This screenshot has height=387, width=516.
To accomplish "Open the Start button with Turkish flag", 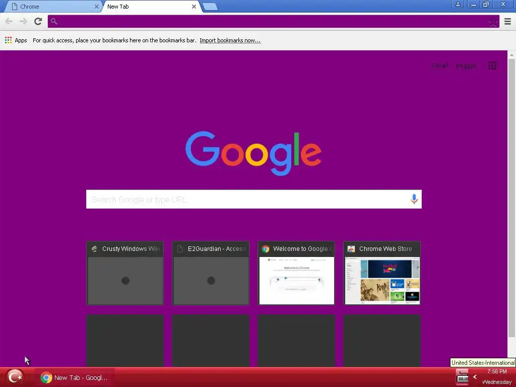I will tap(15, 377).
